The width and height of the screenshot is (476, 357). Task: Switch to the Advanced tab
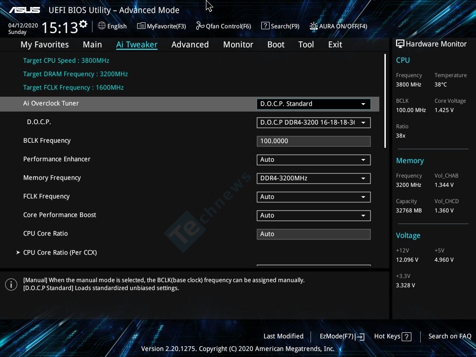point(190,45)
